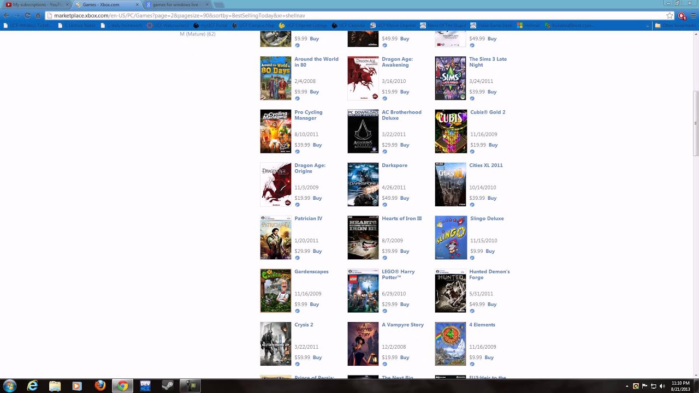Screen dimensions: 699x393
Task: Open Steam from the taskbar
Action: [x=168, y=386]
